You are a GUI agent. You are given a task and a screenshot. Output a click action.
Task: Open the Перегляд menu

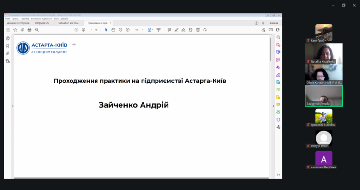[x=24, y=19]
